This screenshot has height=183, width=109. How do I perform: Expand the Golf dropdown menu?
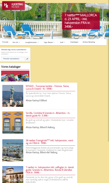62,42
